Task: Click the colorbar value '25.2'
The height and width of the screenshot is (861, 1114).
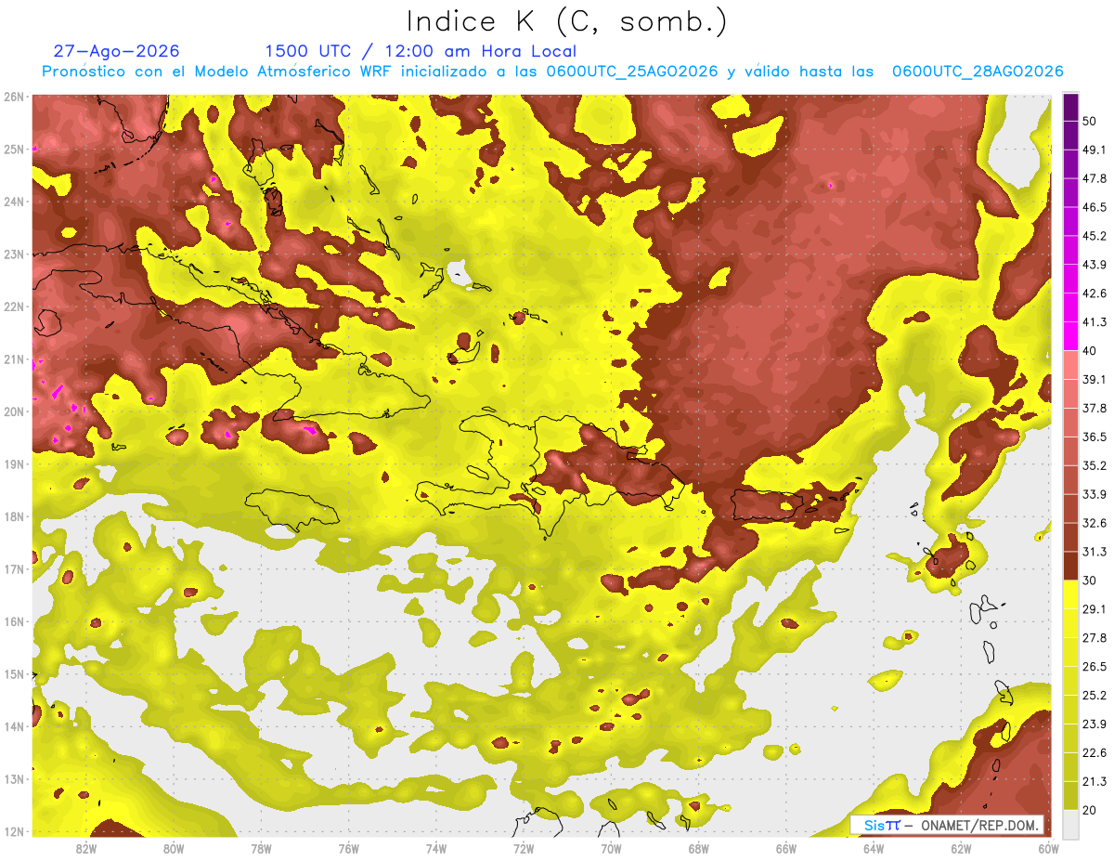Action: coord(1095,695)
